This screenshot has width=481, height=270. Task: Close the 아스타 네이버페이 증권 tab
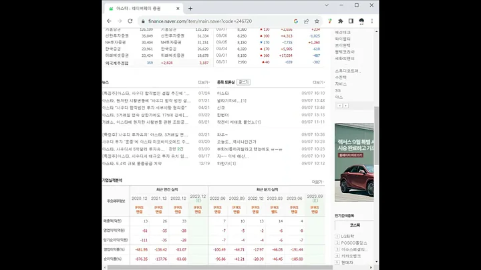tap(178, 9)
